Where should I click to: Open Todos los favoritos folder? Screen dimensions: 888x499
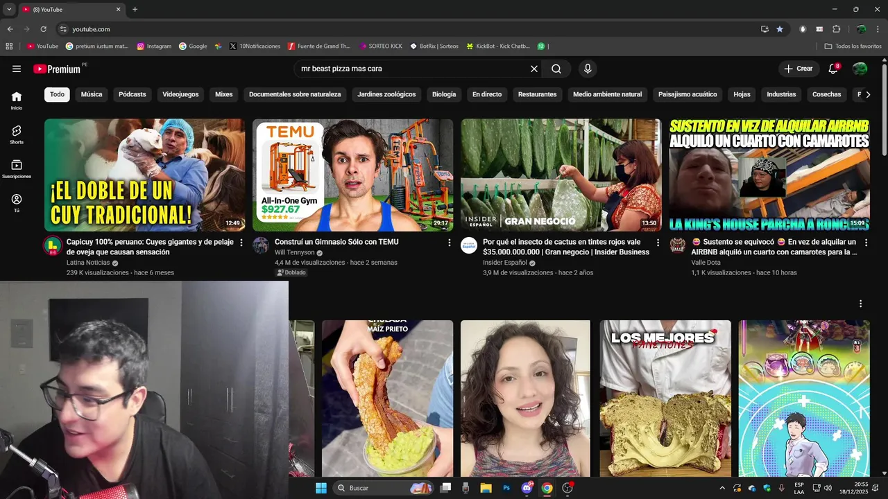click(853, 46)
